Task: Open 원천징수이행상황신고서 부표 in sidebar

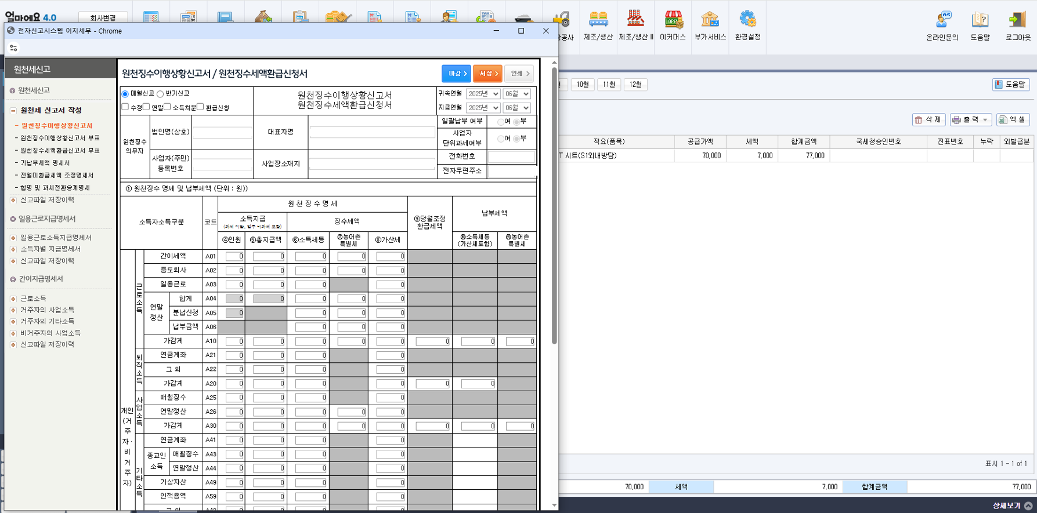Action: click(60, 138)
